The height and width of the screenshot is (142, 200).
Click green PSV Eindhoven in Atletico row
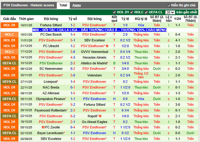(51, 63)
